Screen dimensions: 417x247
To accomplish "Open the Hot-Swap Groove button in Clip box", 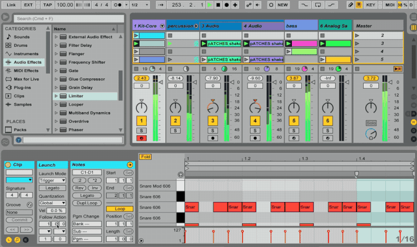I will point(31,205).
